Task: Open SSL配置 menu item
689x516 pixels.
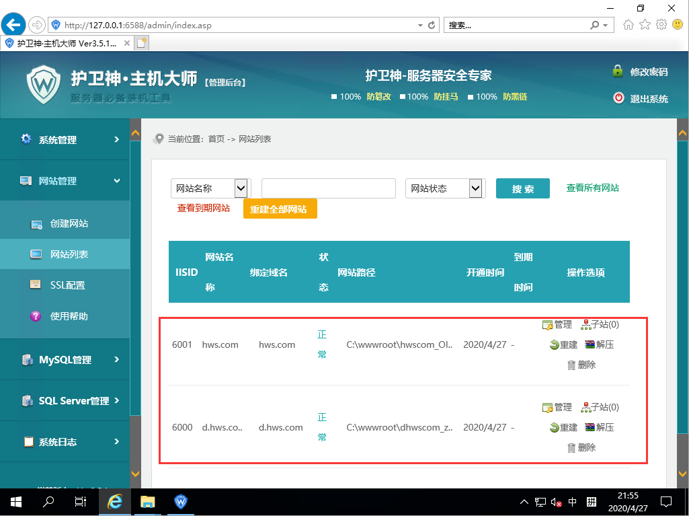Action: pyautogui.click(x=67, y=285)
